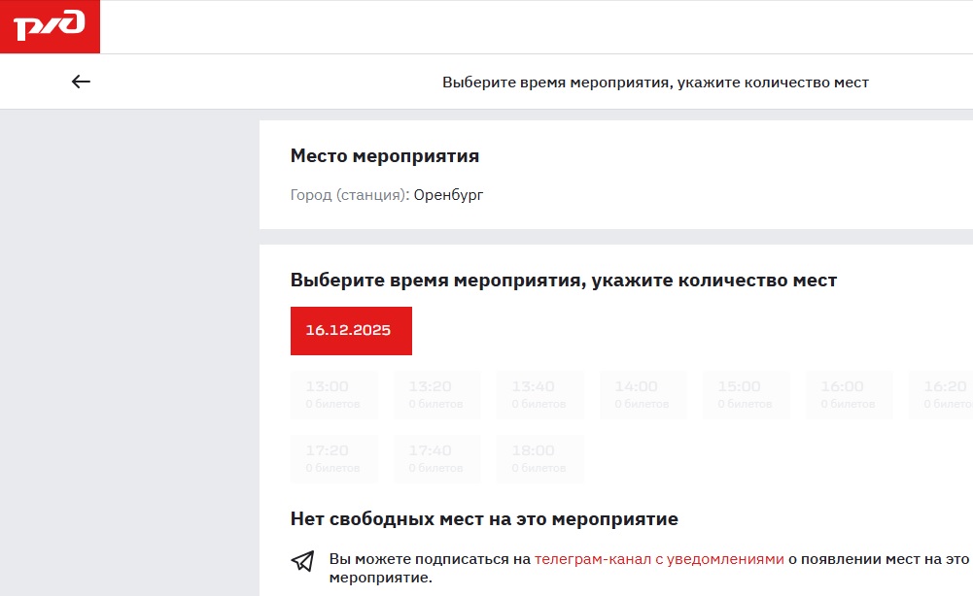
Task: Select the date 16.12.2025
Action: pyautogui.click(x=351, y=331)
